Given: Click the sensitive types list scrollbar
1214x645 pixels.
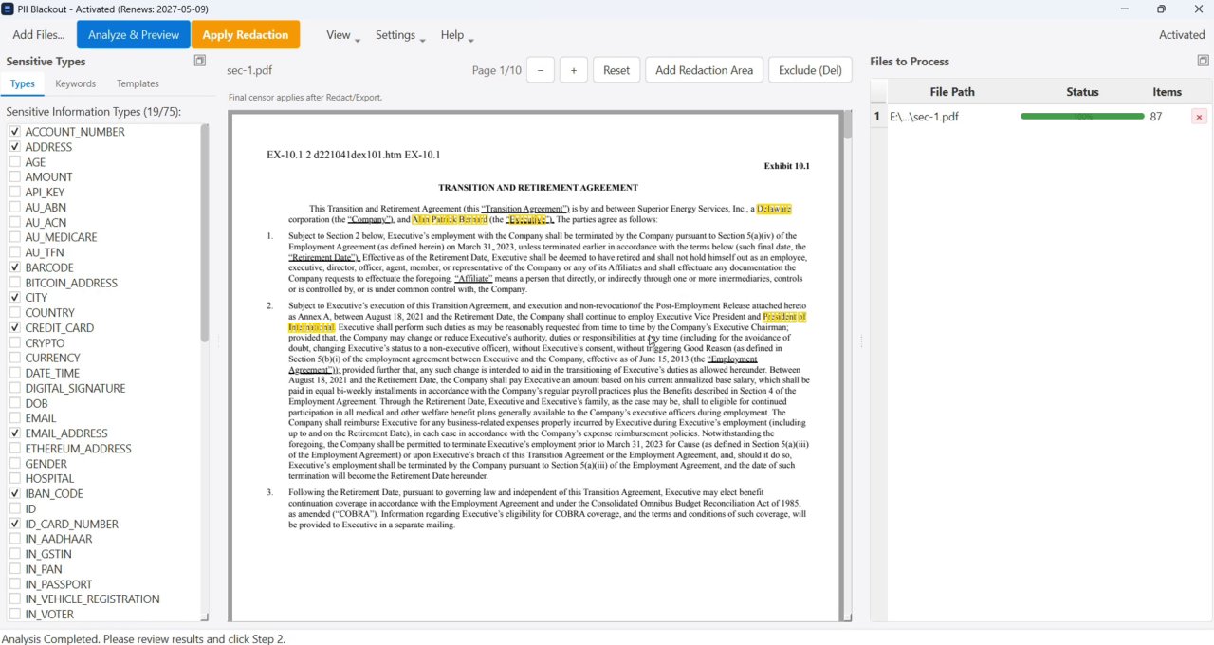Looking at the screenshot, I should point(205,233).
